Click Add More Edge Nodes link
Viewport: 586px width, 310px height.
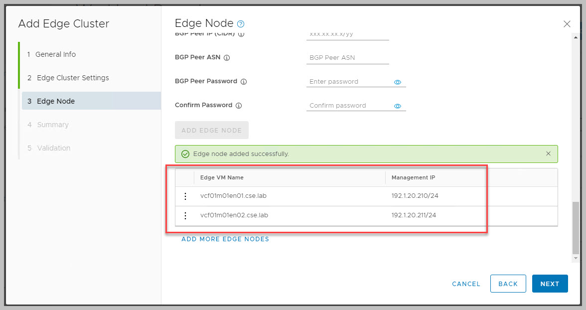(x=225, y=239)
